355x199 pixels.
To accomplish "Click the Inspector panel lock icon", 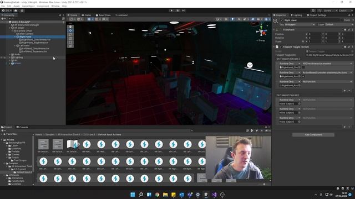I will point(349,15).
